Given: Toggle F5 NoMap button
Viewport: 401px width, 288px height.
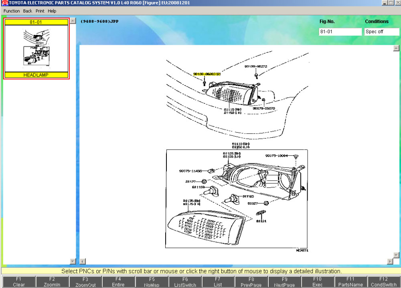Looking at the screenshot, I should 151,282.
